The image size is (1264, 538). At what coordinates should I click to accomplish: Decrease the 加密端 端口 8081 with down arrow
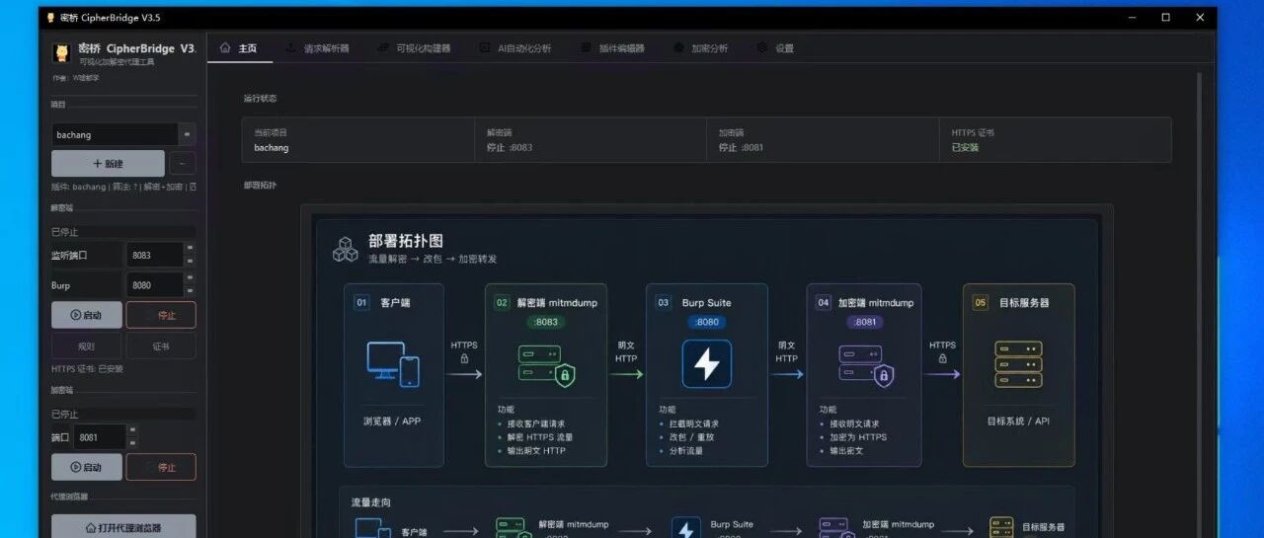132,443
